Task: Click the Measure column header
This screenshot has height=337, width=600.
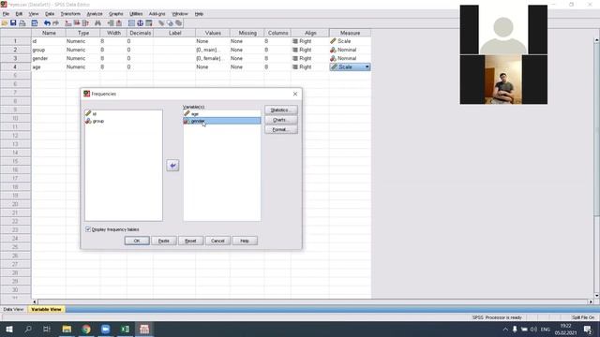Action: coord(350,34)
